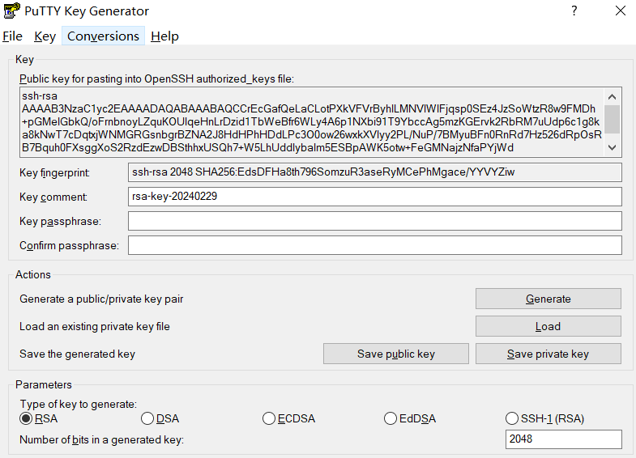Screen dimensions: 636x458
Task: Click the Key comment field
Action: coord(375,197)
